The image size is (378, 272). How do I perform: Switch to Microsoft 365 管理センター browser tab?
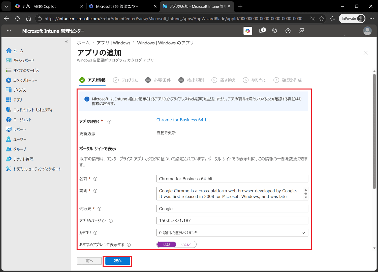click(123, 6)
